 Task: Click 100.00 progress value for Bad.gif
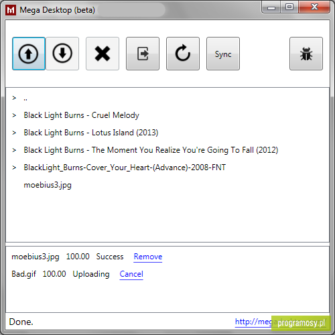[x=54, y=274]
